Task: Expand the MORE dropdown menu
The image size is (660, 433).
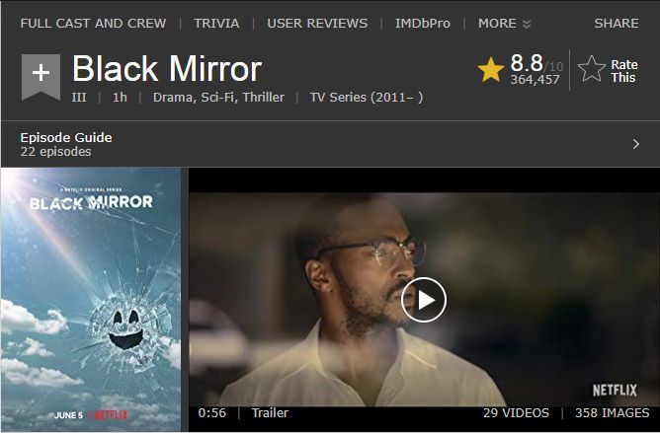Action: coord(504,23)
